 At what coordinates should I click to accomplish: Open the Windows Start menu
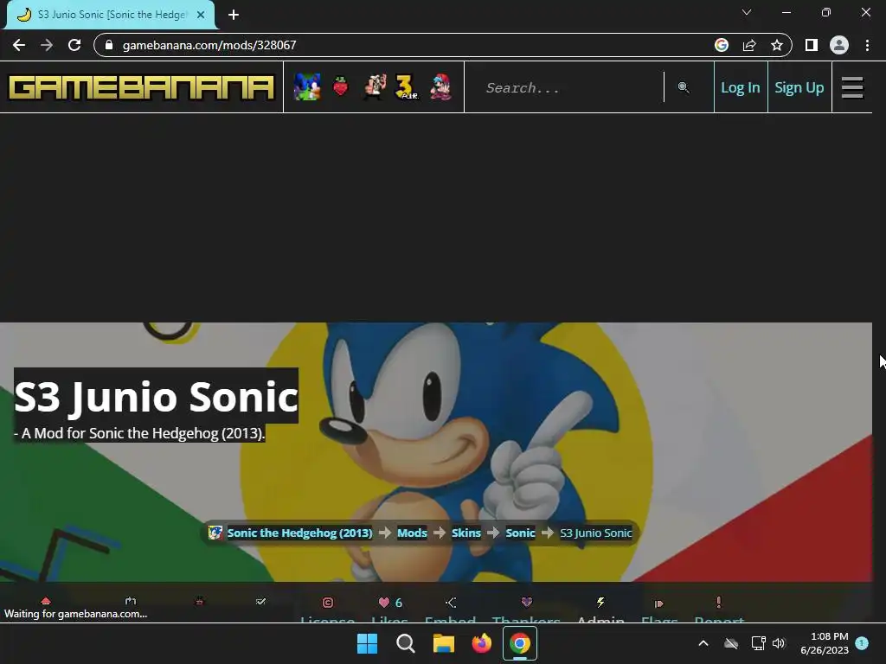coord(367,643)
